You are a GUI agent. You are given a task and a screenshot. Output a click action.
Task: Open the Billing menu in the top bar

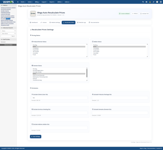point(37,2)
